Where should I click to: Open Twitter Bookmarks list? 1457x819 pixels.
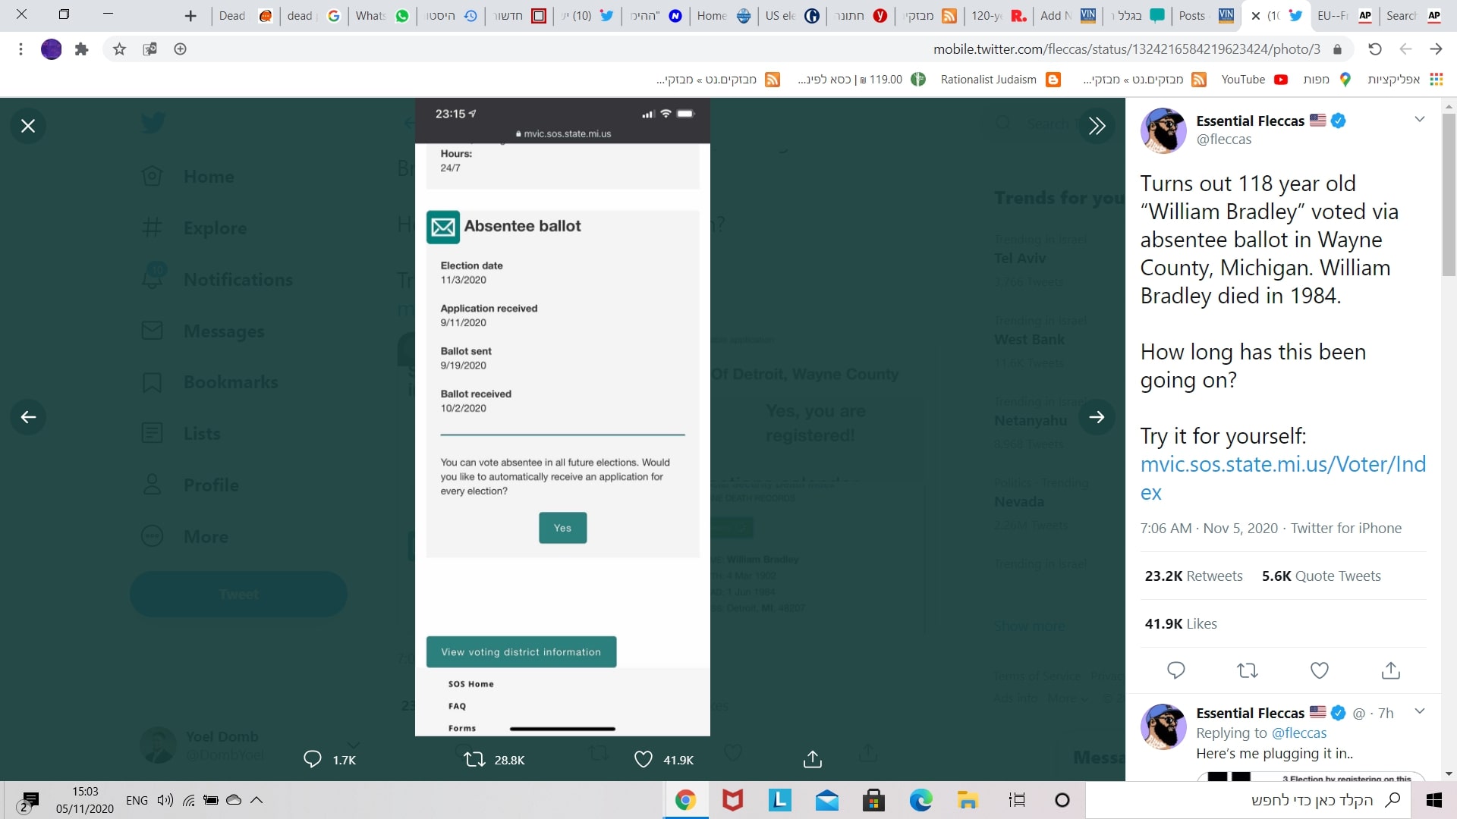pos(230,382)
